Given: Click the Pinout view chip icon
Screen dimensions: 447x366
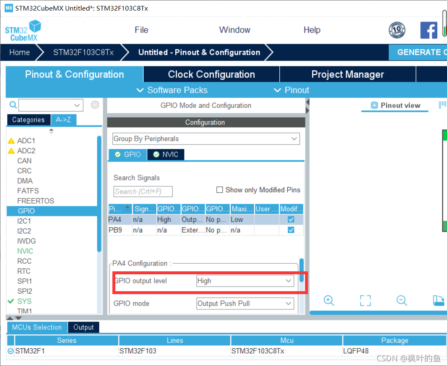Looking at the screenshot, I should (x=374, y=105).
